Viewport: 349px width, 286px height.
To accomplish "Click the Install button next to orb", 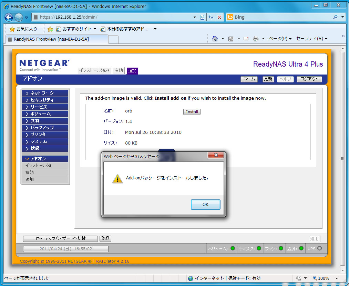I will [192, 112].
